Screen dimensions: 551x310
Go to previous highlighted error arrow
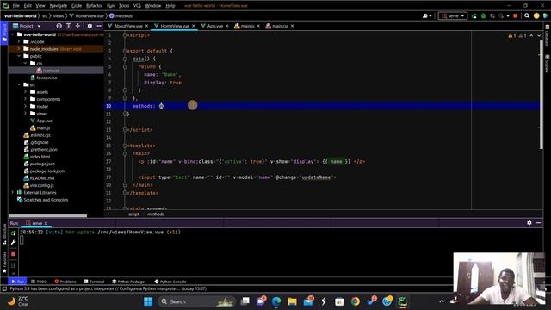[531, 36]
